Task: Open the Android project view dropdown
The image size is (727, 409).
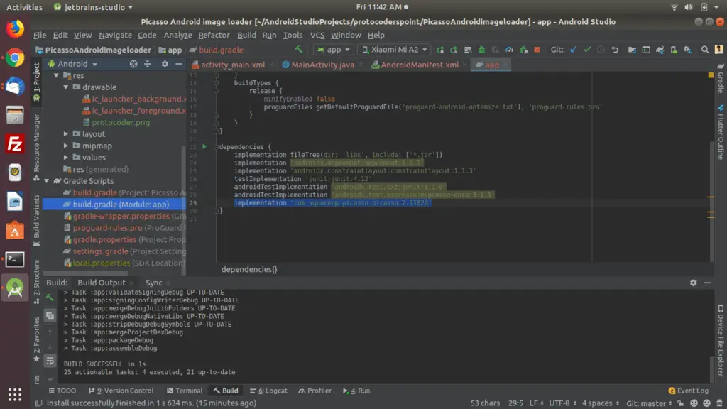Action: coord(72,64)
